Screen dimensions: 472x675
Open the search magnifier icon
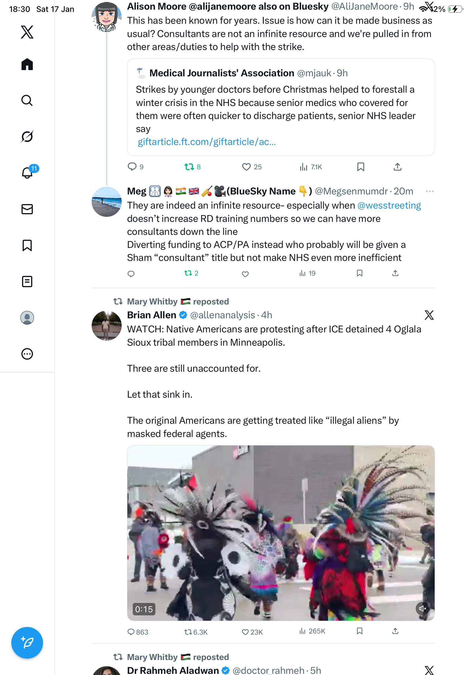(x=27, y=100)
